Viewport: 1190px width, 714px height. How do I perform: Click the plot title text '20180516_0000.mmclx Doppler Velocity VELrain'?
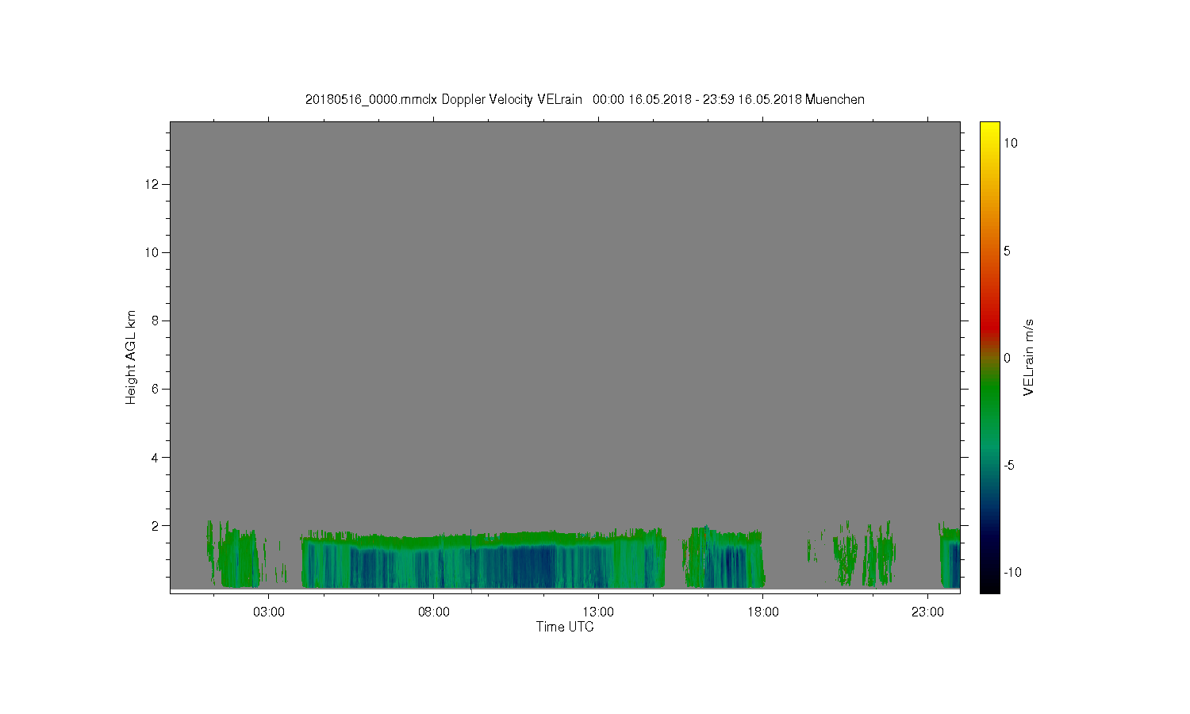(444, 99)
